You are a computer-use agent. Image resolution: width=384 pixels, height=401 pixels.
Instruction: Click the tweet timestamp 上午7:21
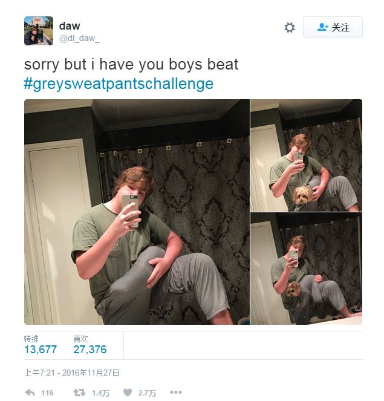tap(39, 373)
